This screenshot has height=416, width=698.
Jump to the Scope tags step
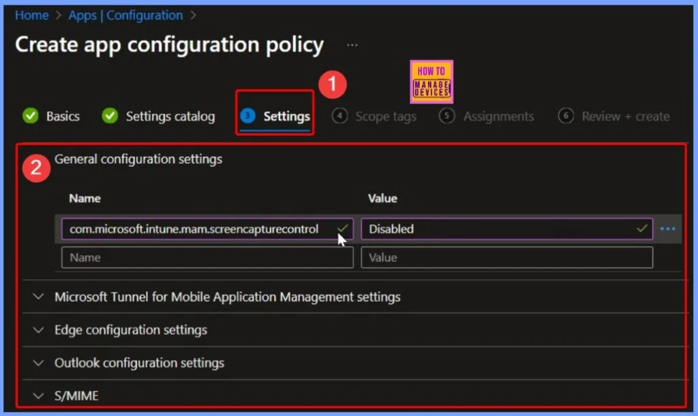coord(374,116)
